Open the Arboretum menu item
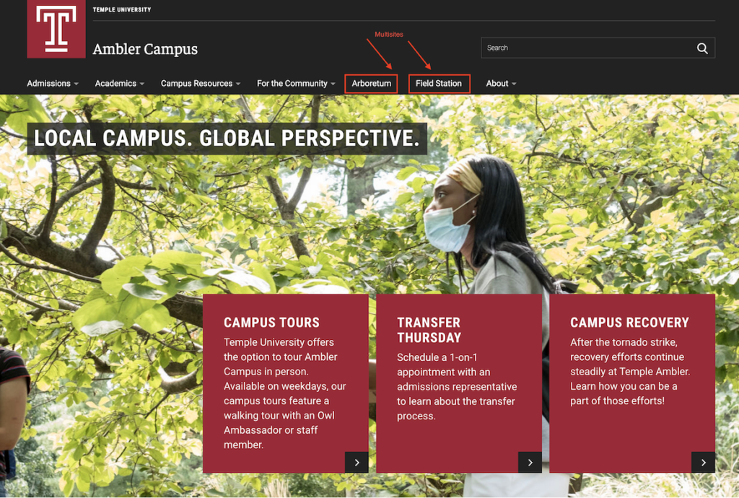 (x=372, y=84)
